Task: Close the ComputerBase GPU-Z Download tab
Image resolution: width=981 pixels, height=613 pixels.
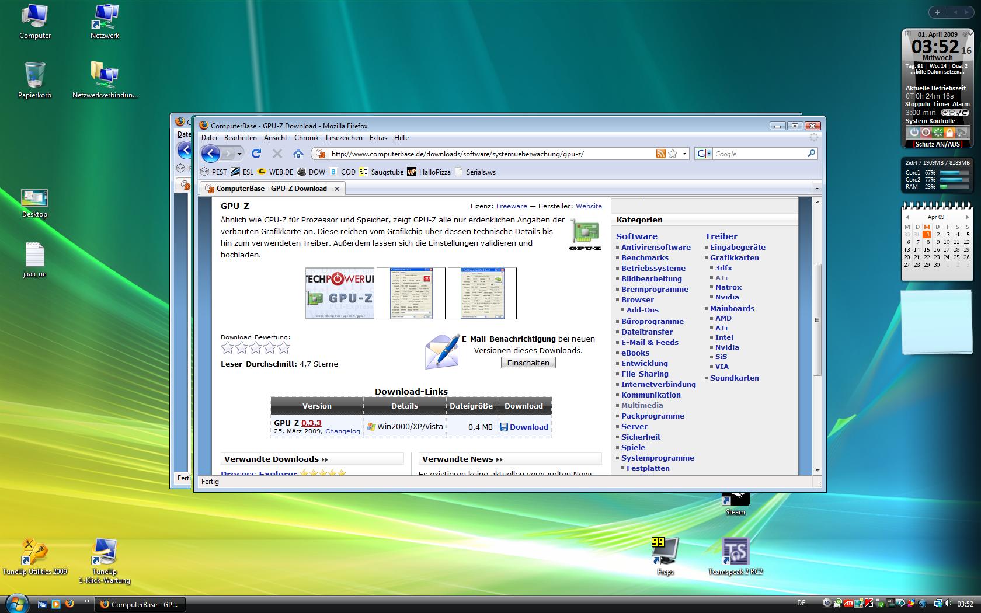Action: [x=337, y=189]
